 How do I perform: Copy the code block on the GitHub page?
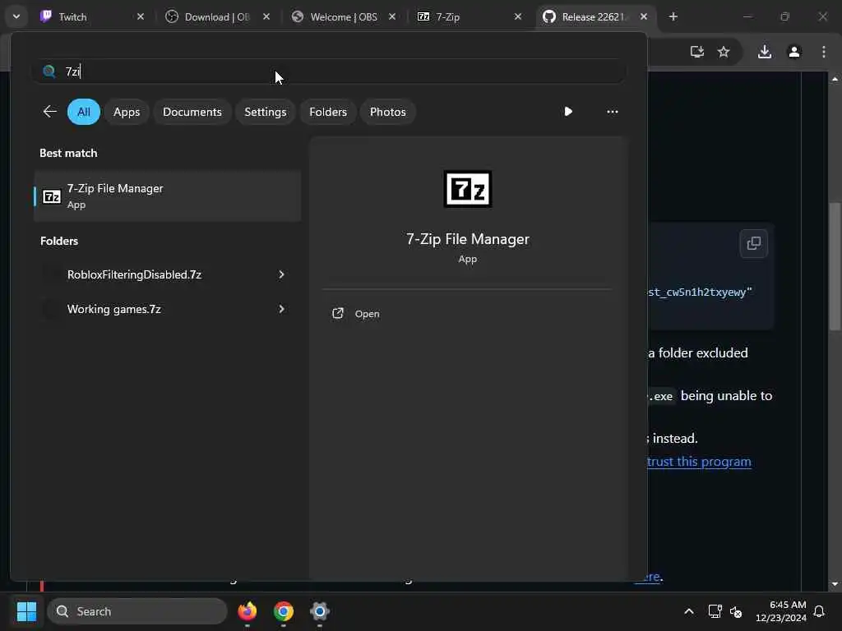tap(753, 243)
